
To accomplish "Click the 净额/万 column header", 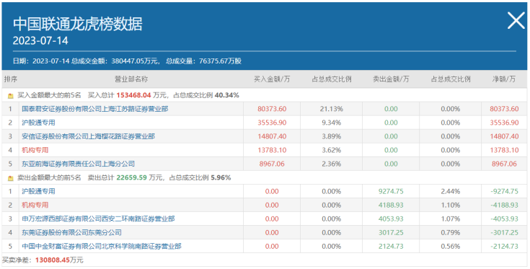I will [x=504, y=79].
